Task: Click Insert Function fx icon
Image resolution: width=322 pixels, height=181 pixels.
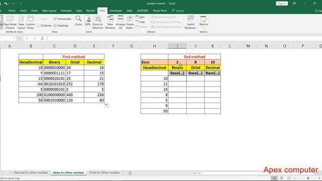Action: point(42,38)
